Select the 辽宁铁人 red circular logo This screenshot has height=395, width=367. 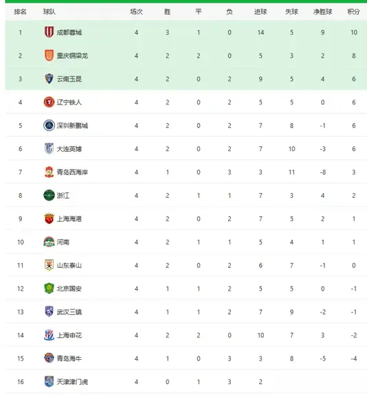[x=49, y=102]
